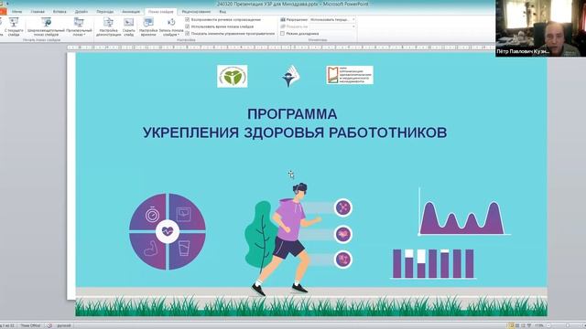Click the scale icon in purple wheel
Image resolution: width=586 pixels, height=329 pixels.
183,215
